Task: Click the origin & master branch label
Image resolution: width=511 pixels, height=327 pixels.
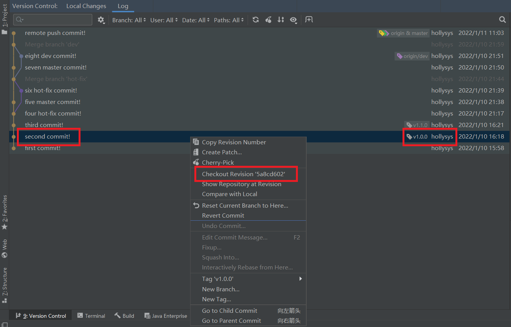Action: coord(403,33)
